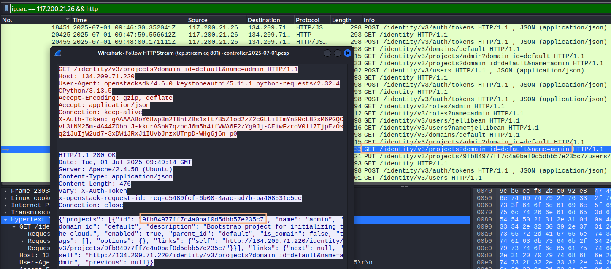Viewport: 611px width, 269px height.
Task: Click the Date: Tue, 01 Jul 2025 line
Action: click(x=125, y=162)
